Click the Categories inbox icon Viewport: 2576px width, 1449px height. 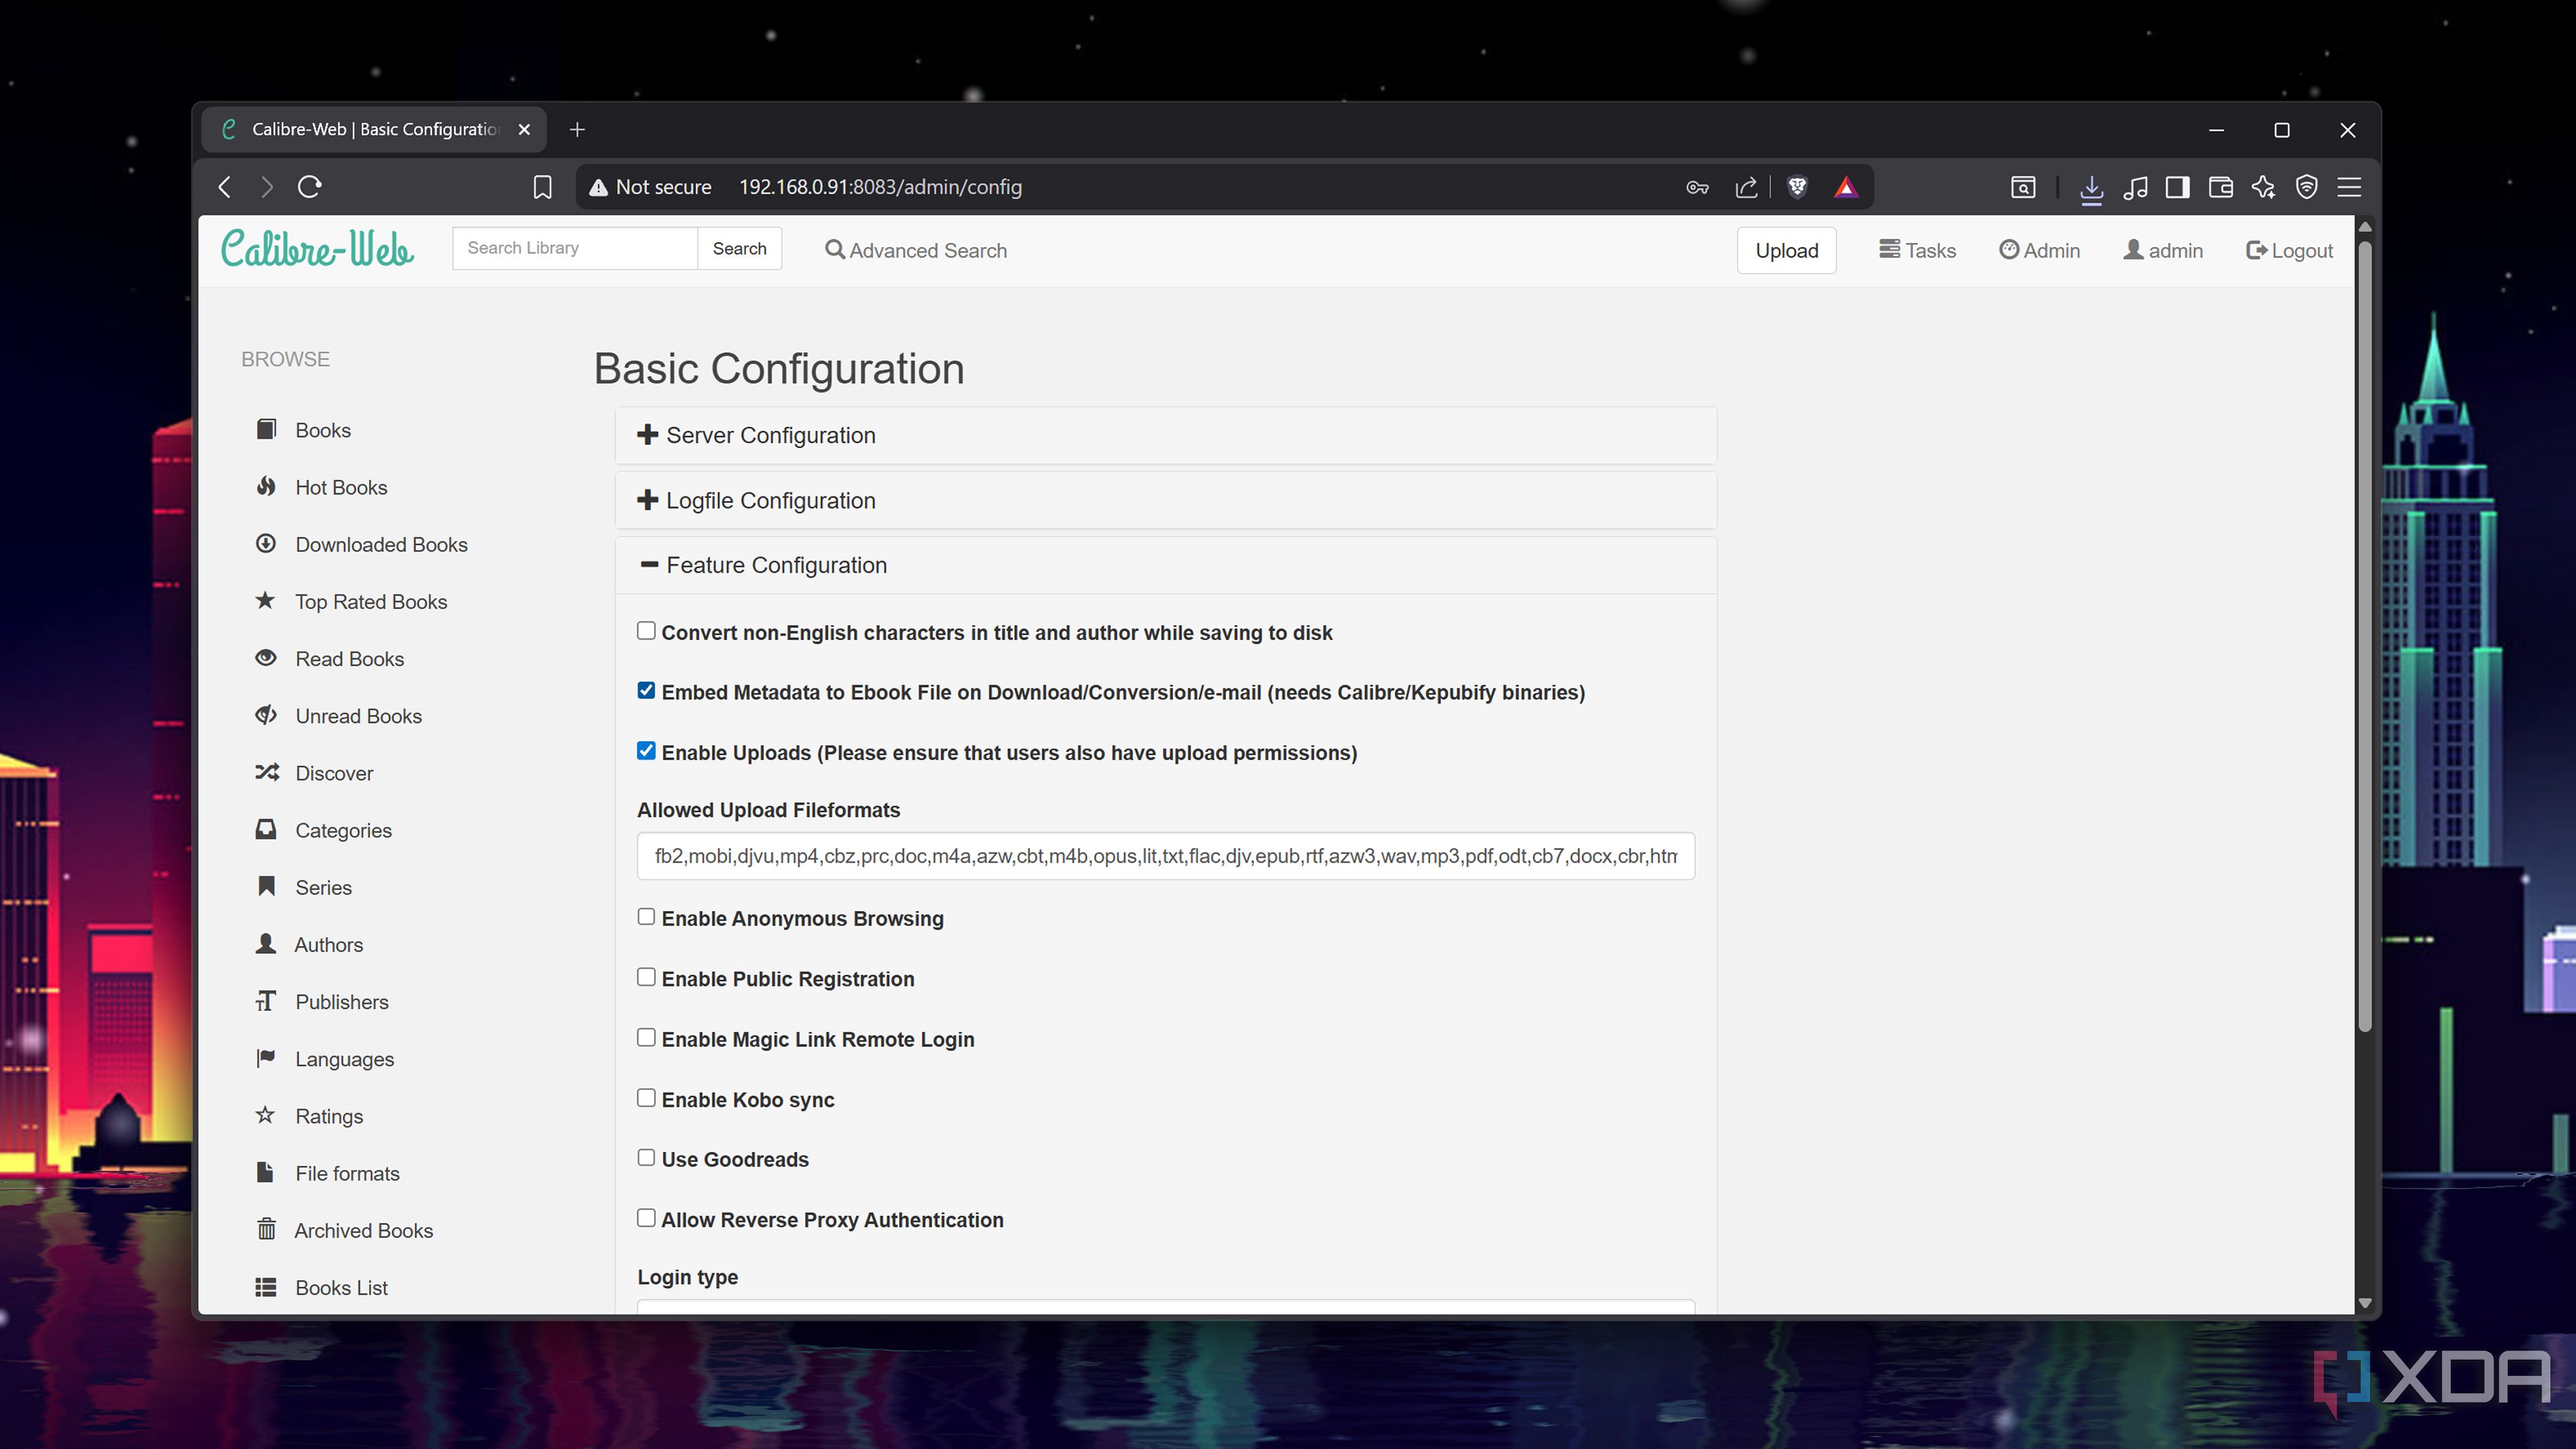tap(266, 830)
